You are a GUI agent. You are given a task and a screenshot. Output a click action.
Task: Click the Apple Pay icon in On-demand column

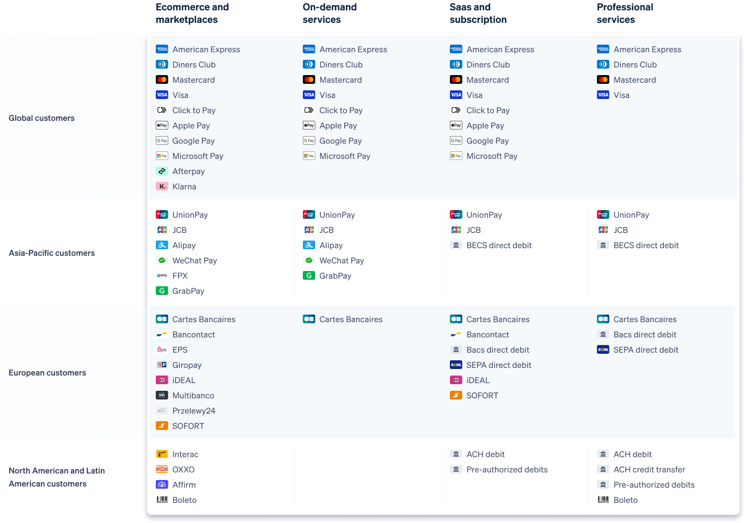(x=309, y=125)
